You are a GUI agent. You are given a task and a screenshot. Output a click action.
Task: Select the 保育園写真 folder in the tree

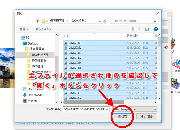pos(35,49)
